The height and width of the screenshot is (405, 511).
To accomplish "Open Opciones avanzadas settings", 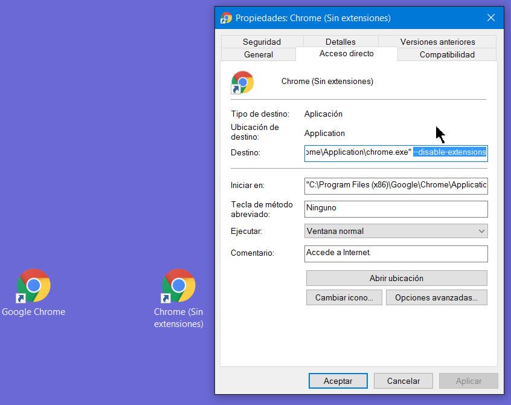I will coord(436,297).
